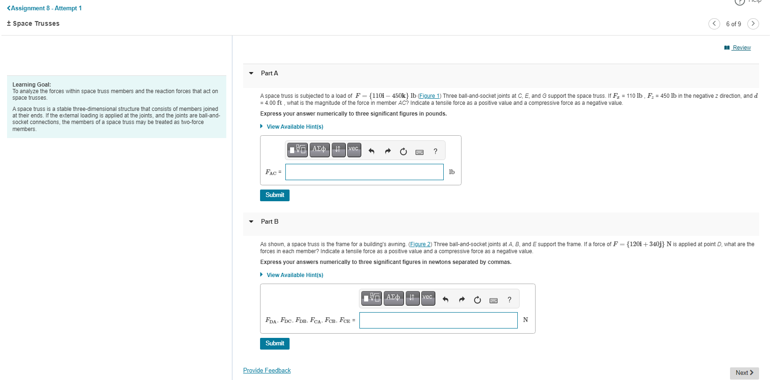Screen dimensions: 775x380
Task: Reset Part B answer field
Action: tap(477, 300)
